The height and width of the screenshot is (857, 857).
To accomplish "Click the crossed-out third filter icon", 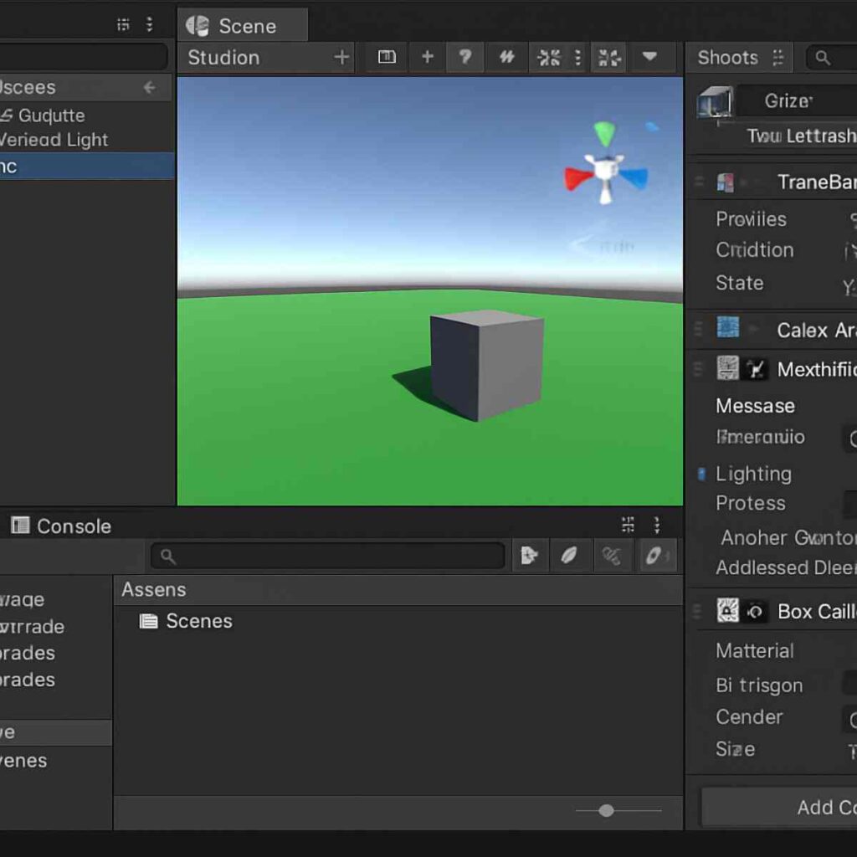I will tap(612, 556).
